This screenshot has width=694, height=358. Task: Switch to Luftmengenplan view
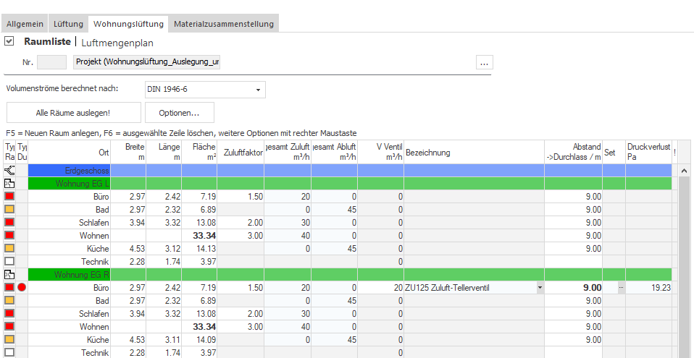click(117, 43)
